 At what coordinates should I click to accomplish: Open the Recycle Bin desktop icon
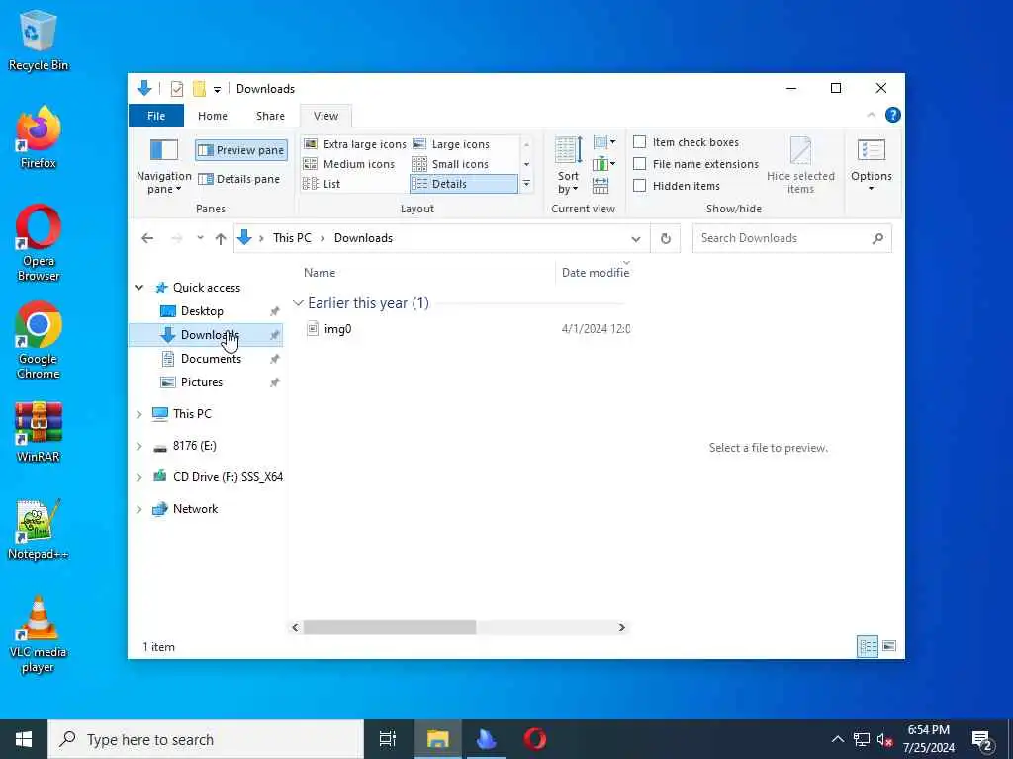tap(38, 42)
